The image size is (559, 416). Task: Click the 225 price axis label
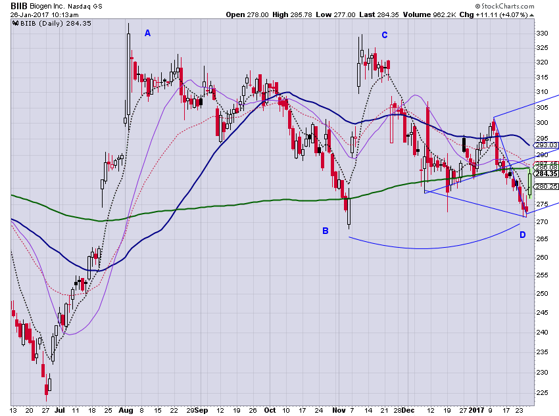543,393
